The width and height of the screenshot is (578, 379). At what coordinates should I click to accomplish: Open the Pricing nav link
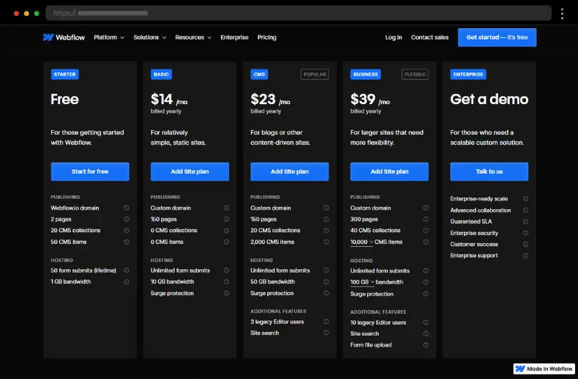267,38
